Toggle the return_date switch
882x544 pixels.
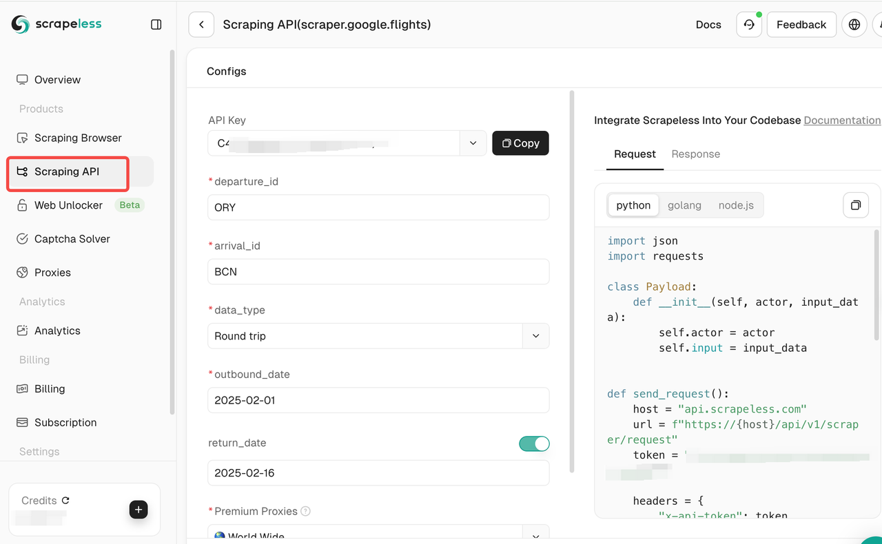pos(534,443)
